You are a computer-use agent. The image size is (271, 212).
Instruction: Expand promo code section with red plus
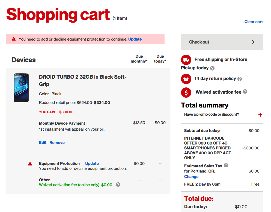click(260, 115)
